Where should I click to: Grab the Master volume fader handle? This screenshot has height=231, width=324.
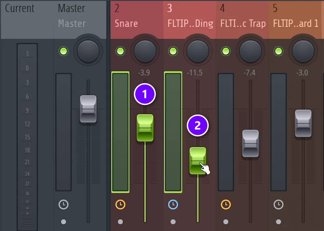click(88, 109)
